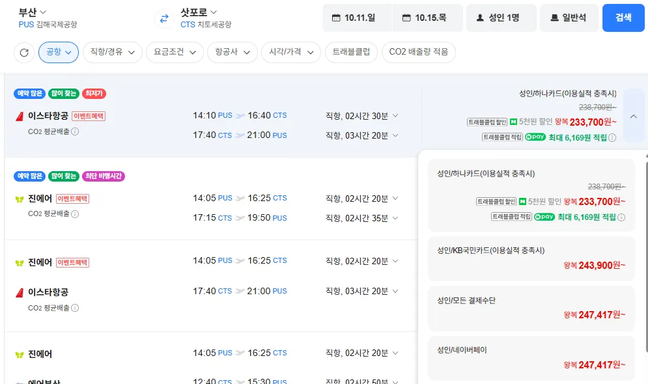The image size is (648, 384).
Task: Click the 이스타항공 이벤트혜택 badge
Action: click(x=89, y=116)
